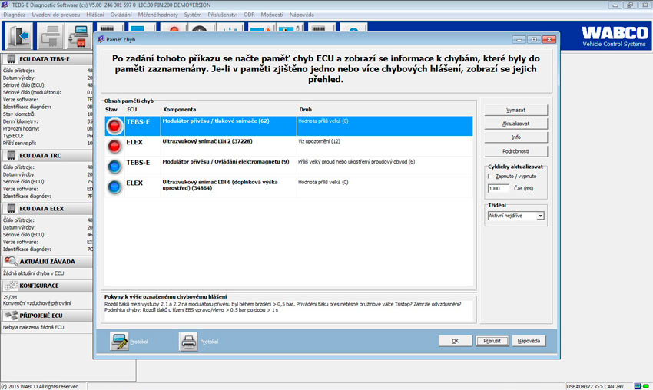Open the Nápověda menu in menu bar
The image size is (653, 390).
(x=301, y=15)
